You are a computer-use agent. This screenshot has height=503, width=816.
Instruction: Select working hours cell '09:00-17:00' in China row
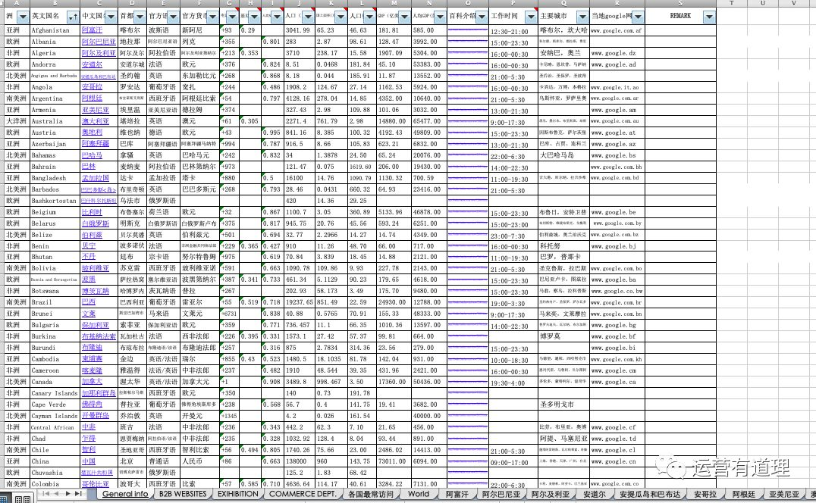coord(513,462)
